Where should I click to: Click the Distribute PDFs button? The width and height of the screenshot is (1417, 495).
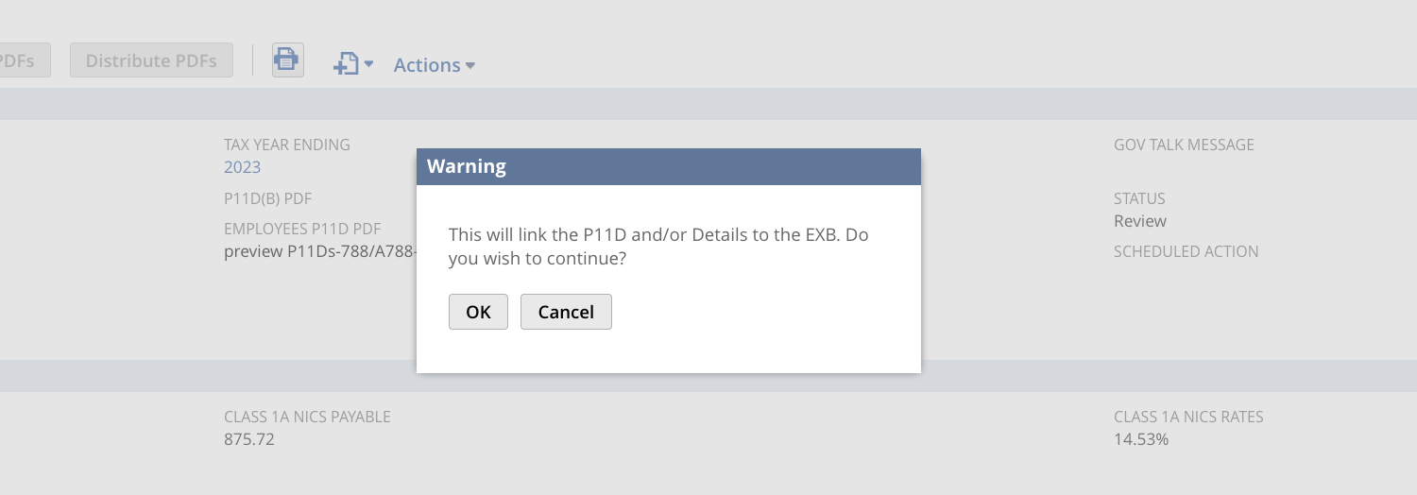tap(151, 60)
